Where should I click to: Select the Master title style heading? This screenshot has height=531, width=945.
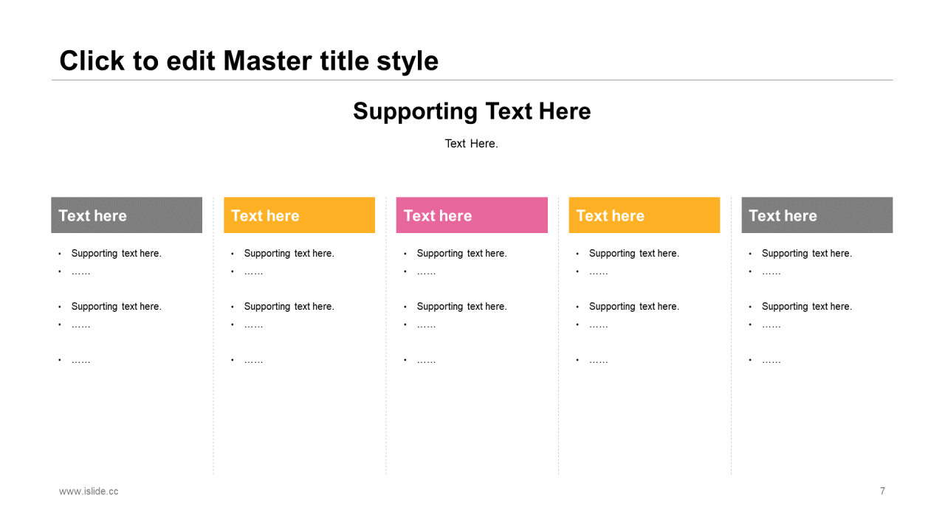[x=249, y=60]
